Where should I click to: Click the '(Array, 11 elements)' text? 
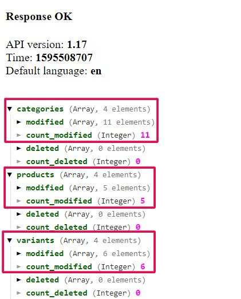pos(112,122)
